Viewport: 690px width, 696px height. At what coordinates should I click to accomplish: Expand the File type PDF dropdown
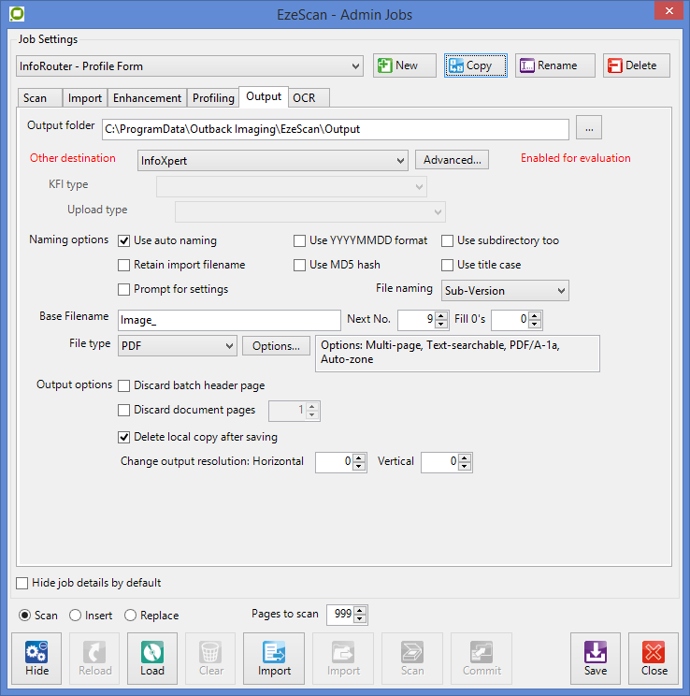178,346
